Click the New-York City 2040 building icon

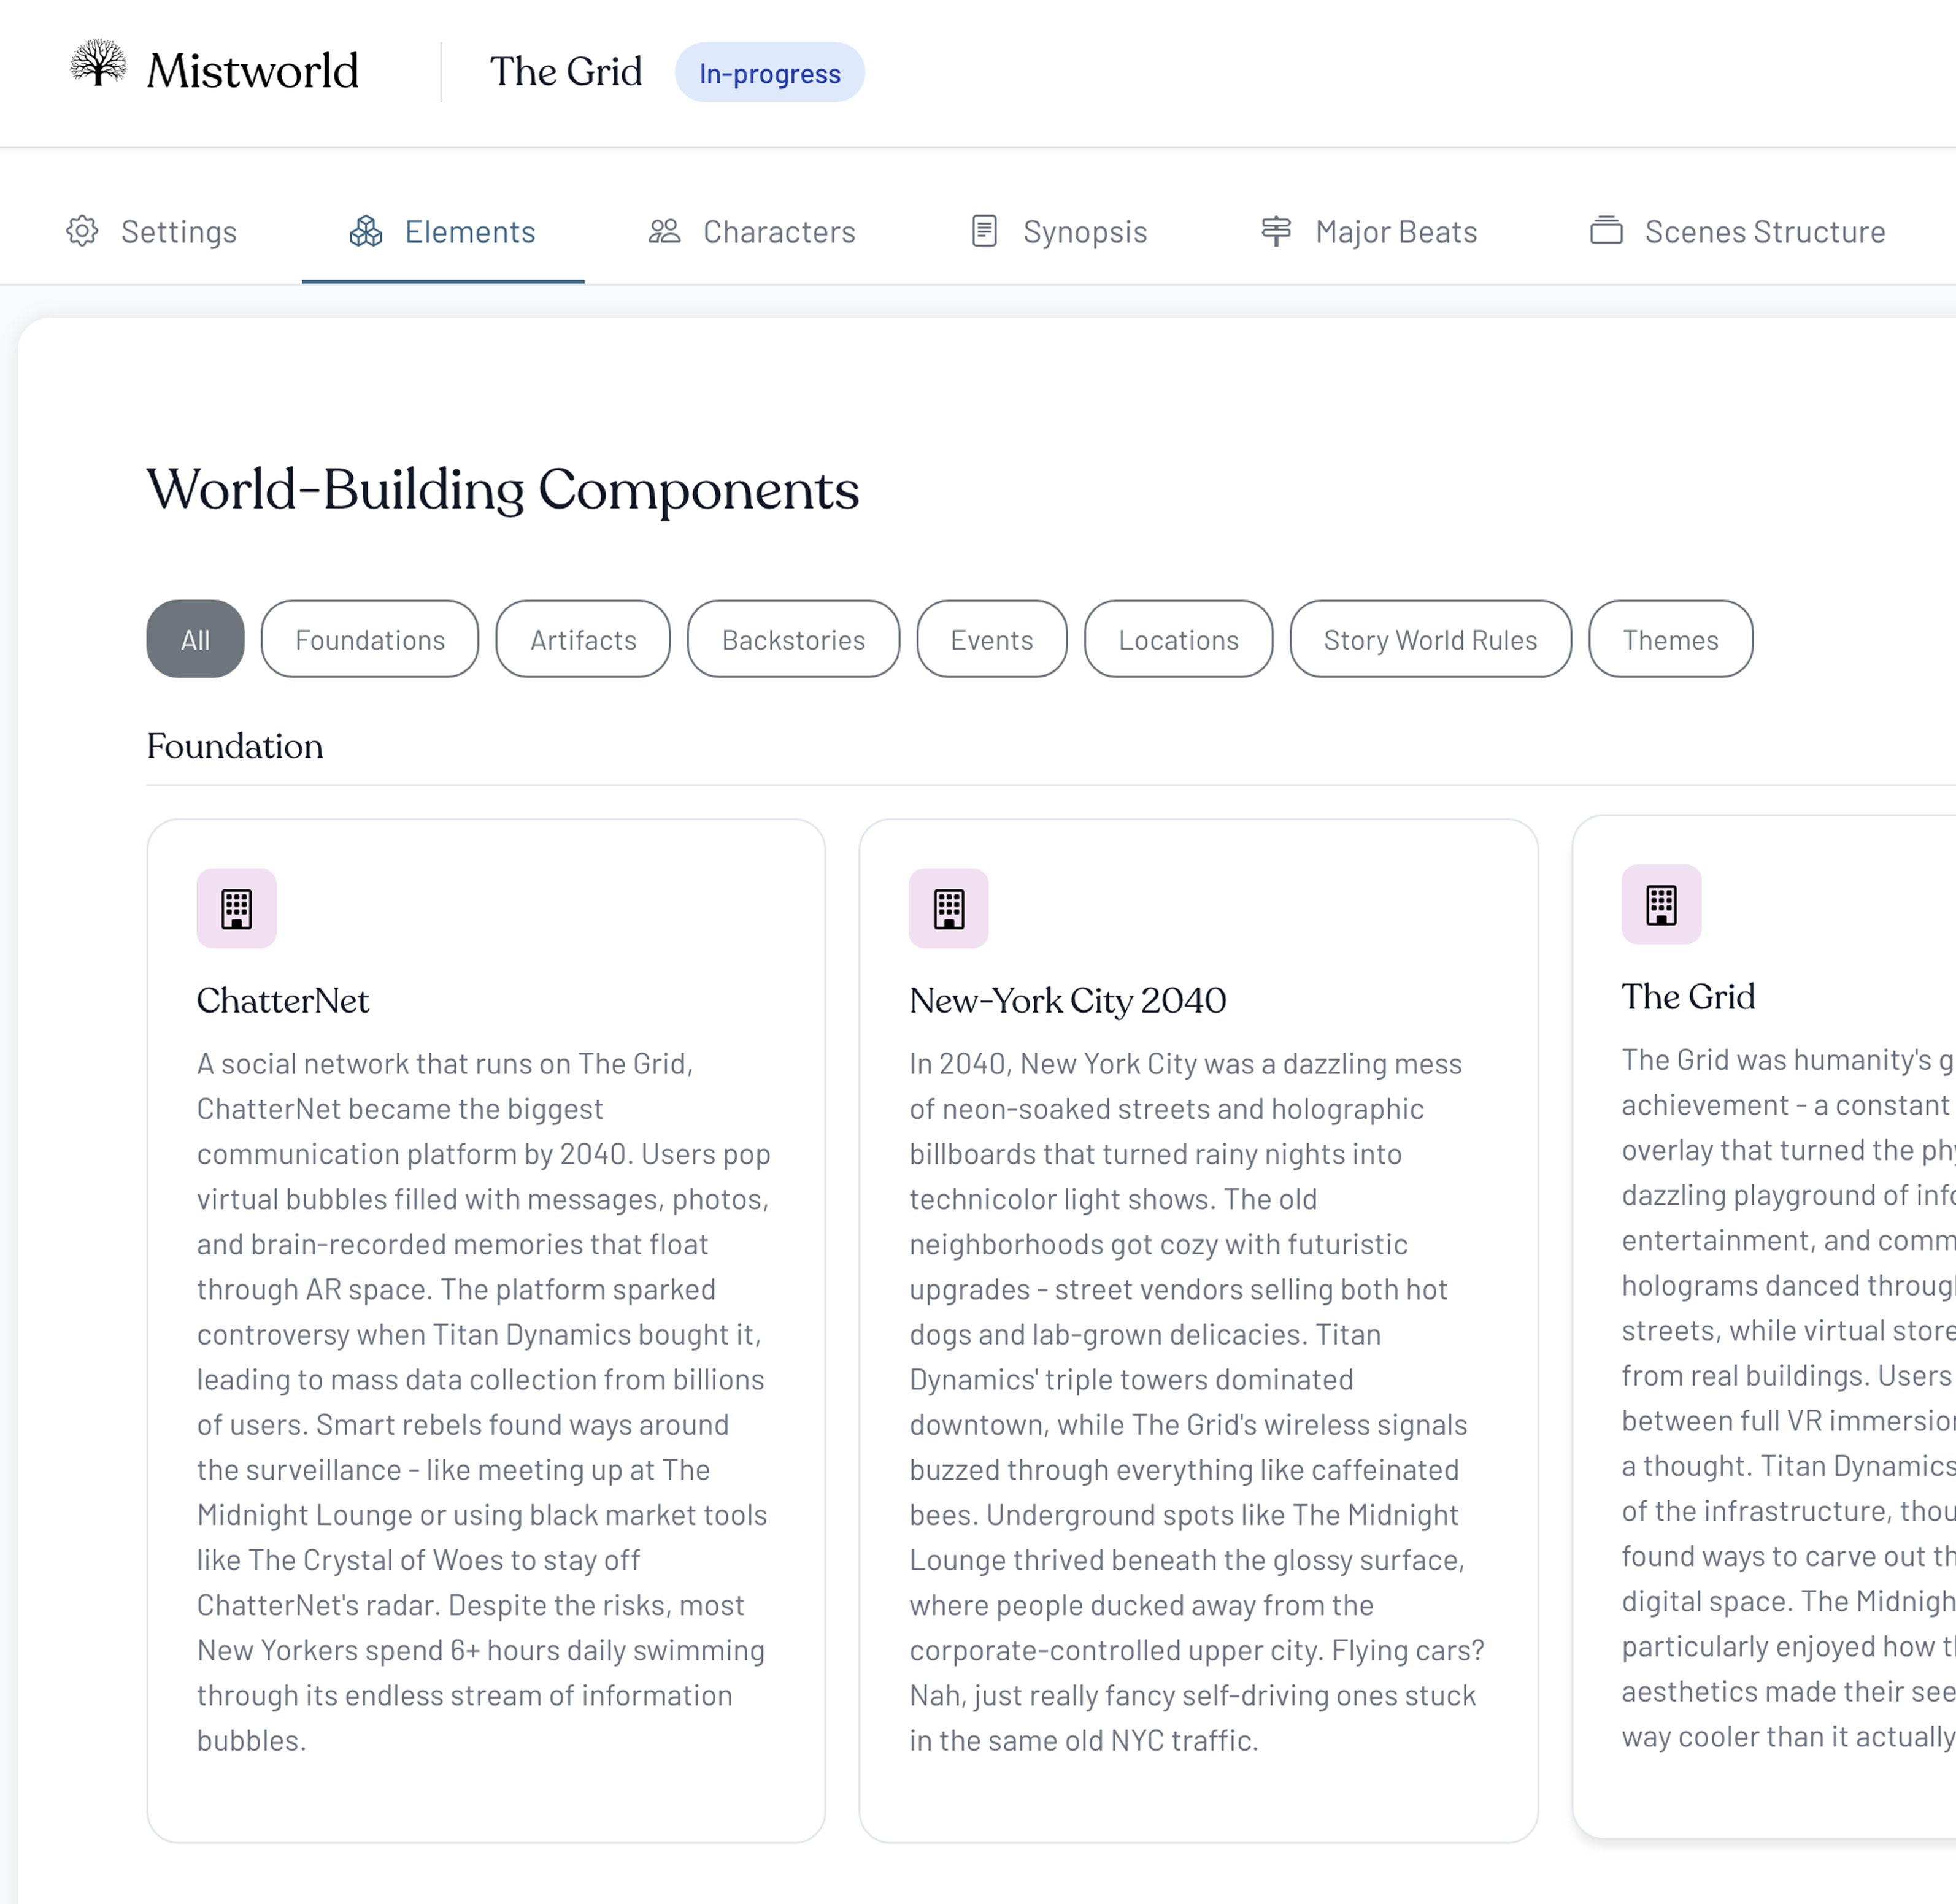click(x=949, y=908)
